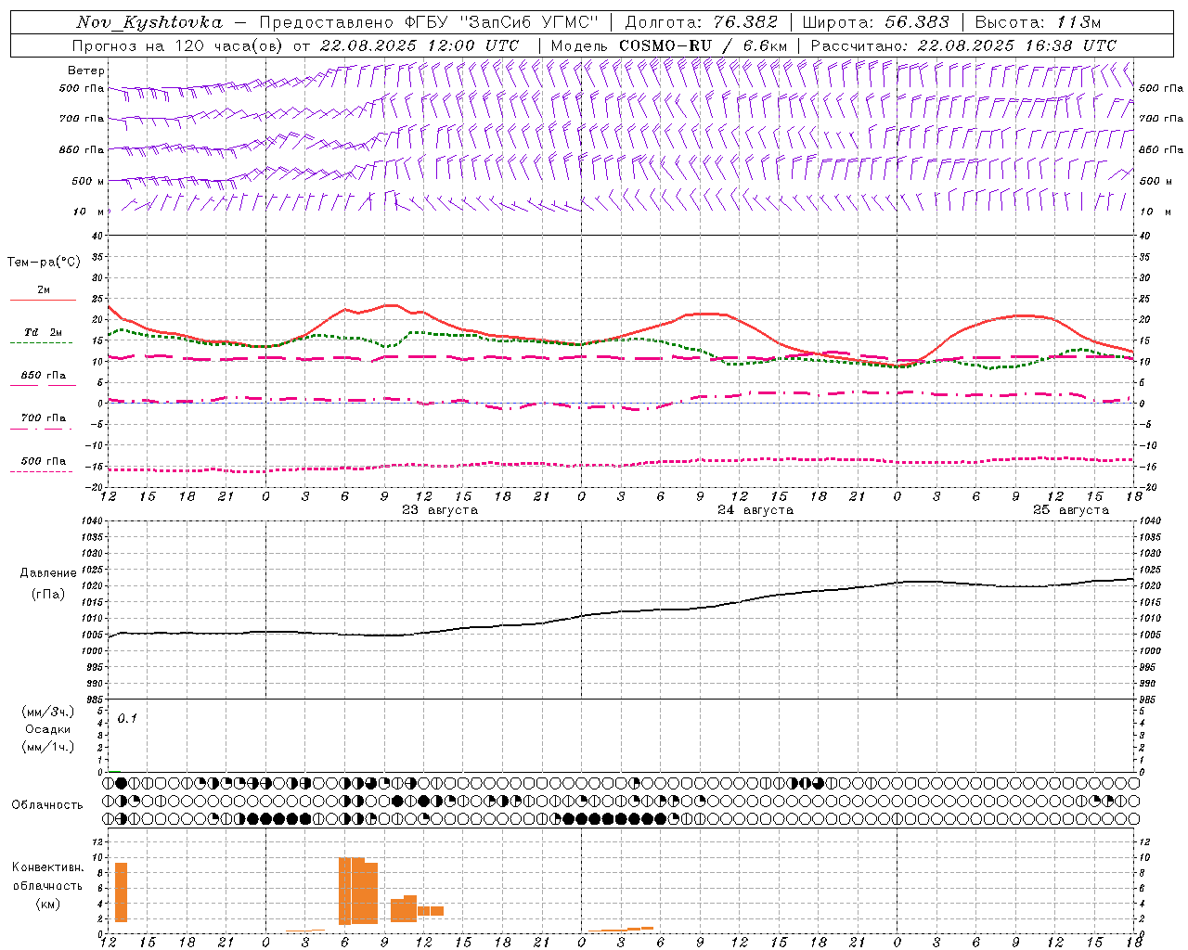Click the '850 гПа' temperature legend label
Viewport: 1188px width, 950px height.
(44, 376)
